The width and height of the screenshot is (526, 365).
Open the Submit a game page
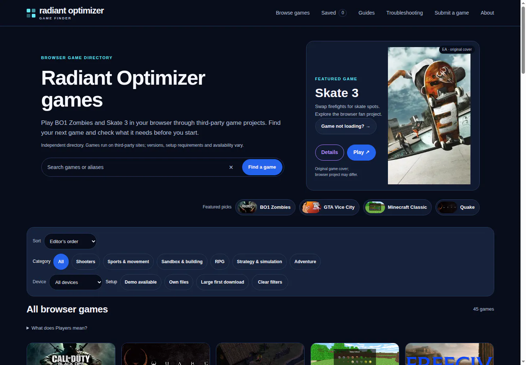[x=452, y=13]
